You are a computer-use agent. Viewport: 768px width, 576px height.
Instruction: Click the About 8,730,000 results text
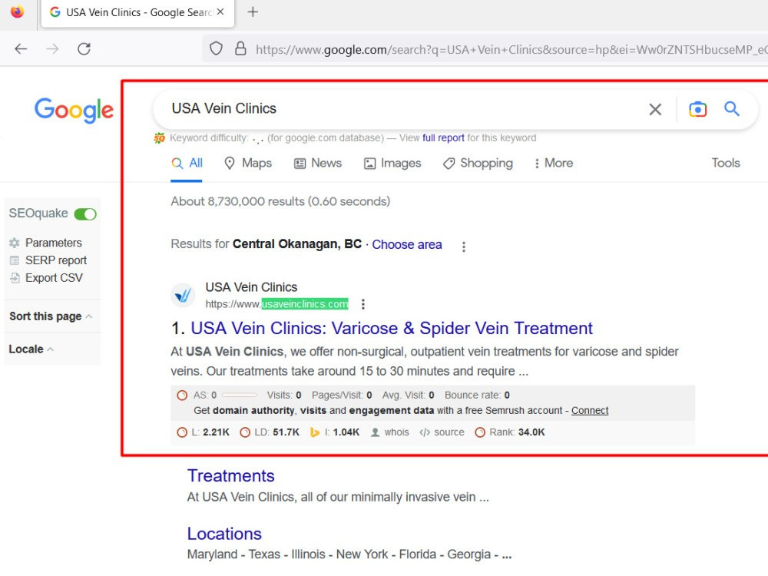(280, 201)
